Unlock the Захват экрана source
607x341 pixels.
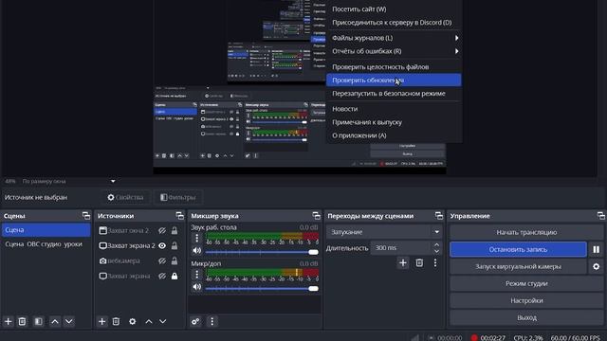[x=175, y=276]
